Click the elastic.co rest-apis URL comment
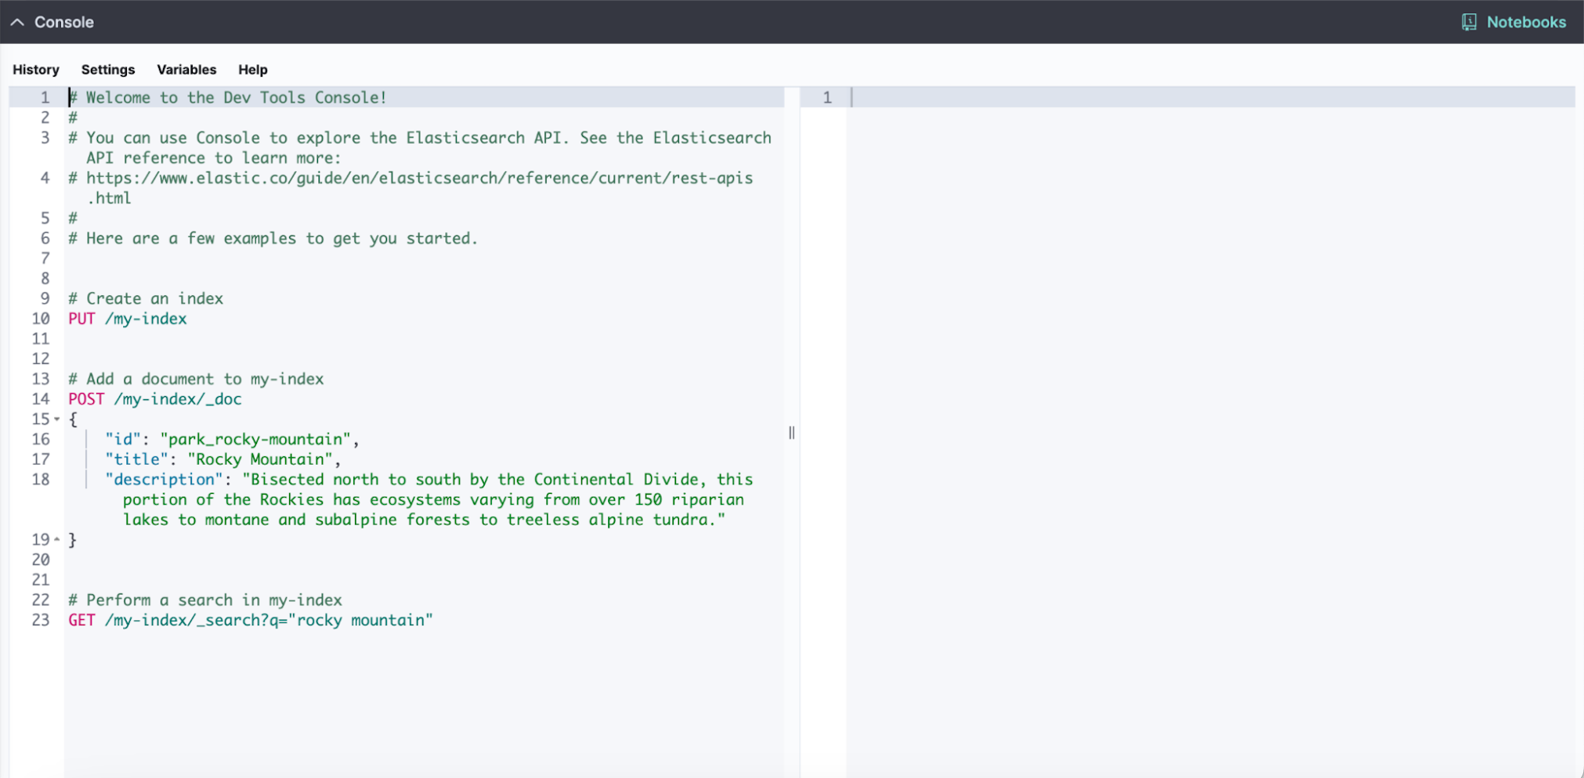This screenshot has height=778, width=1584. pyautogui.click(x=410, y=188)
